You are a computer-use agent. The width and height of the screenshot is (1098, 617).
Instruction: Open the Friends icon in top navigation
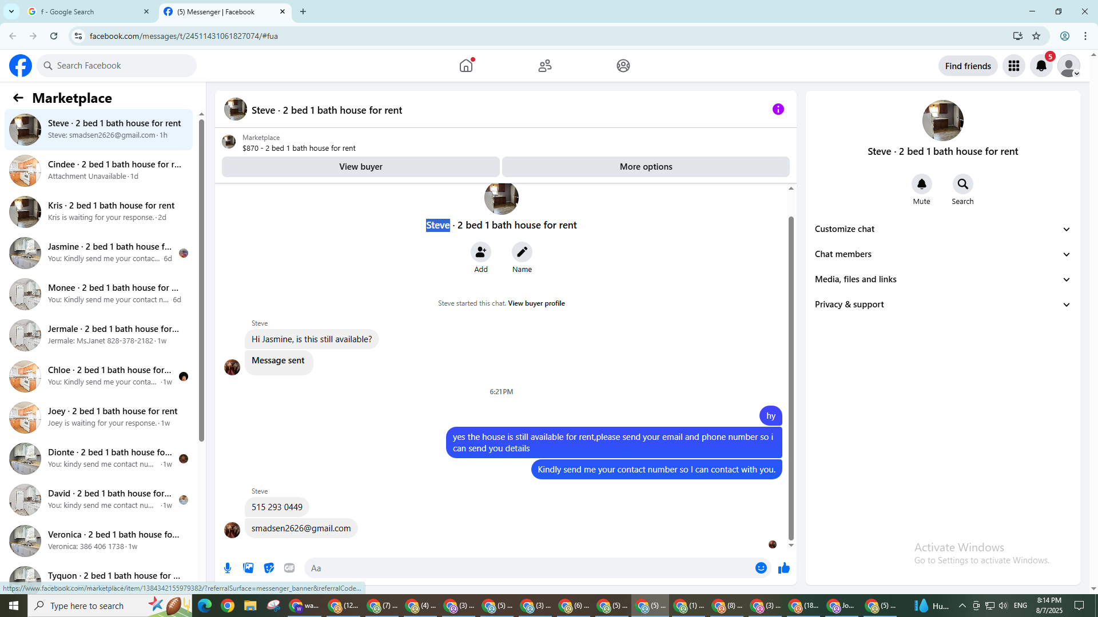tap(545, 66)
